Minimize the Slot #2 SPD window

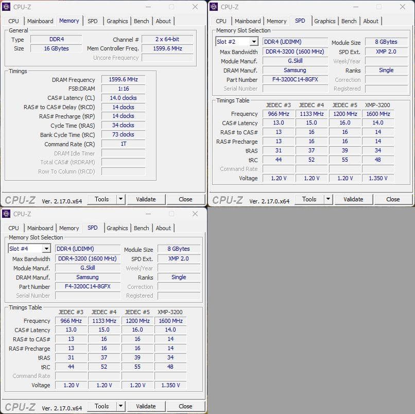pos(355,7)
